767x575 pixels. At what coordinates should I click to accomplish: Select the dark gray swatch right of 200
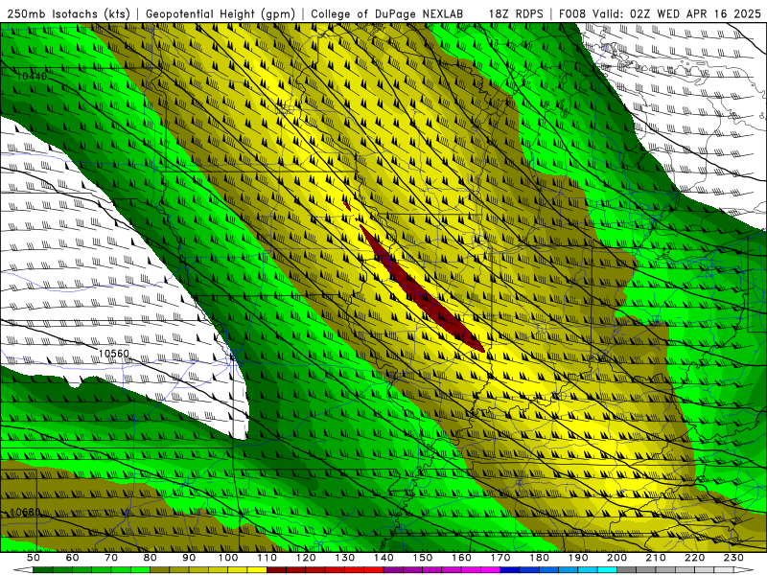[627, 570]
